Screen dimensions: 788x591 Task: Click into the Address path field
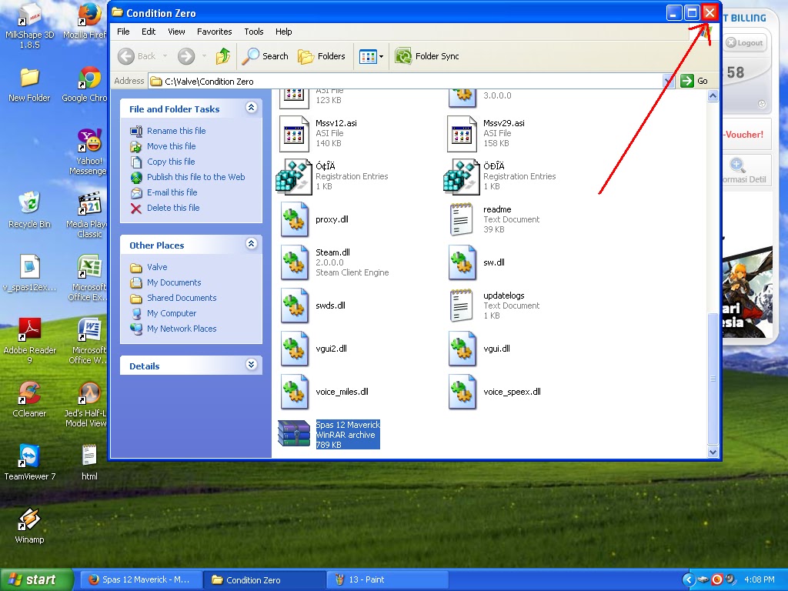[406, 81]
